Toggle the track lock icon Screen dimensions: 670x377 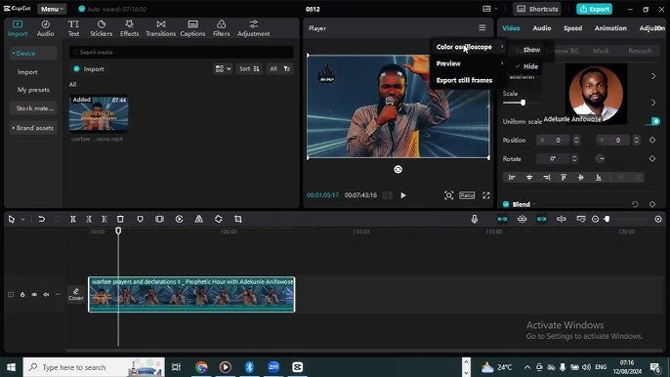pos(22,295)
